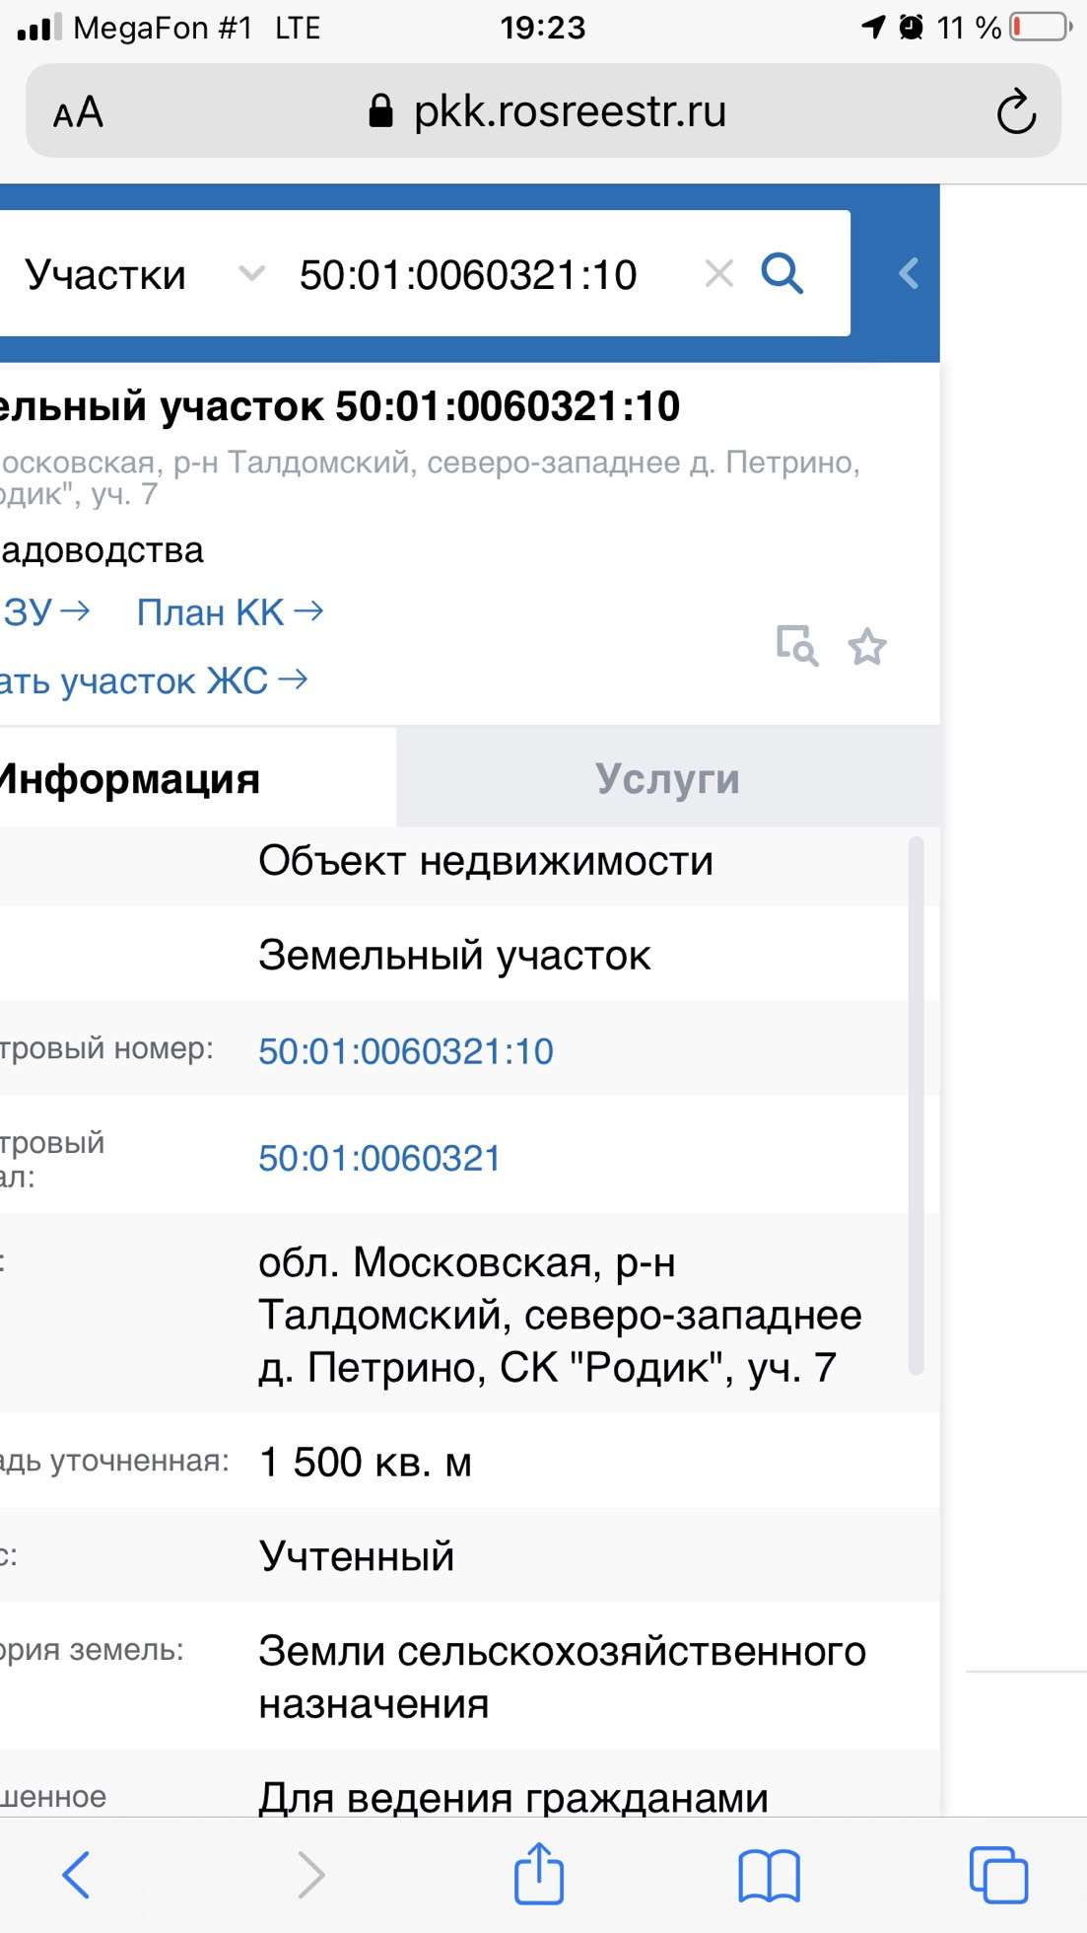This screenshot has width=1087, height=1933.
Task: Collapse the side panel with chevron arrow
Action: click(909, 273)
